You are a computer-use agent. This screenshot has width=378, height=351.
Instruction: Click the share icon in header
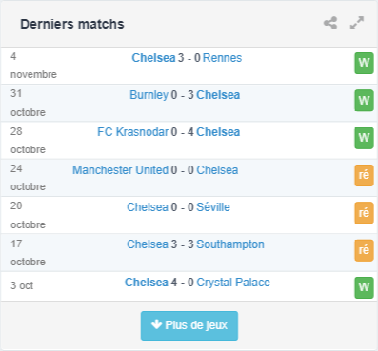pyautogui.click(x=330, y=23)
